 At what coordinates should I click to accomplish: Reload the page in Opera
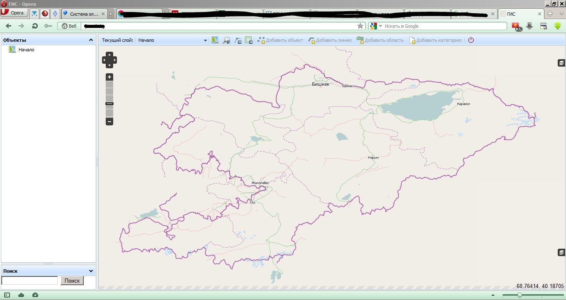(35, 26)
